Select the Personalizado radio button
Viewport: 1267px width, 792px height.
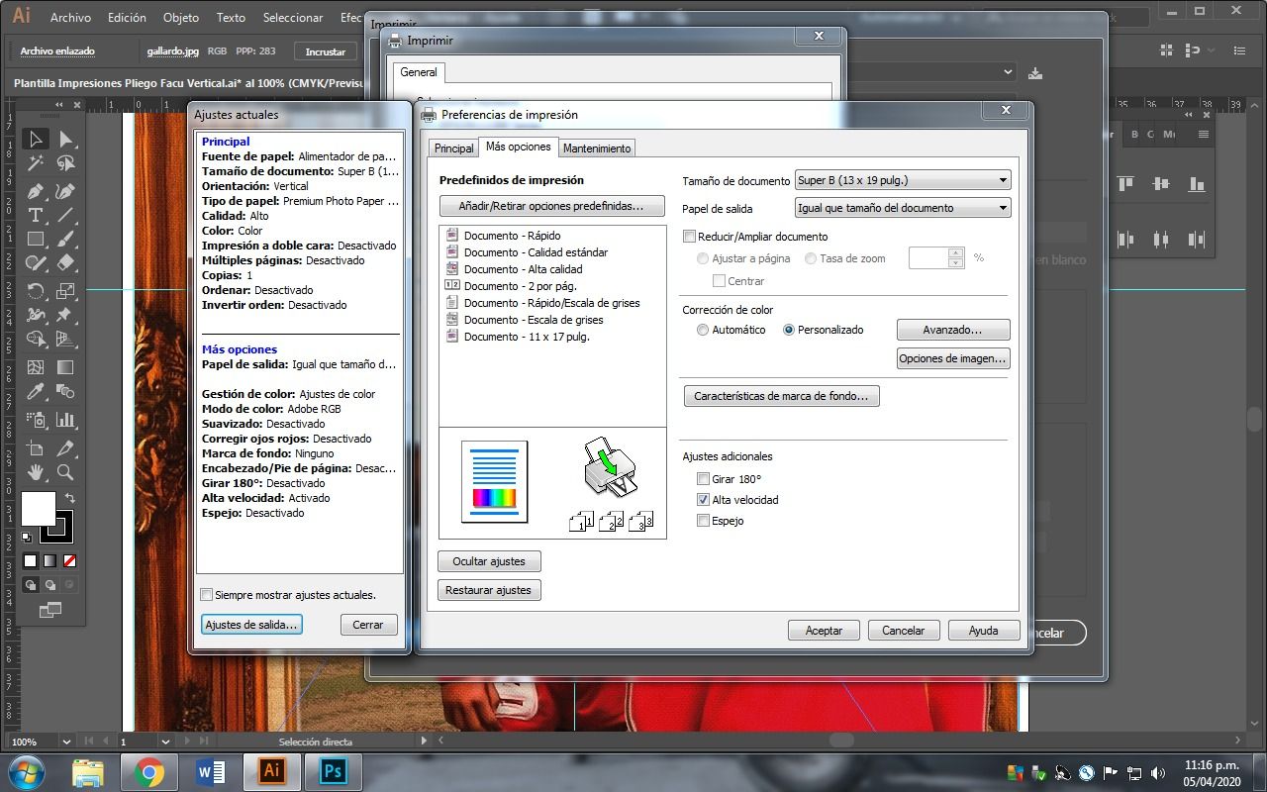coord(789,330)
